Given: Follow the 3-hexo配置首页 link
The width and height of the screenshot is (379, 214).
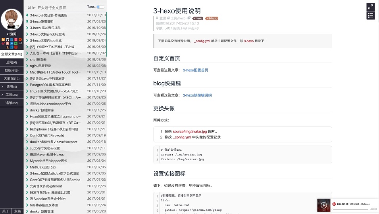Looking at the screenshot, I should [x=195, y=70].
